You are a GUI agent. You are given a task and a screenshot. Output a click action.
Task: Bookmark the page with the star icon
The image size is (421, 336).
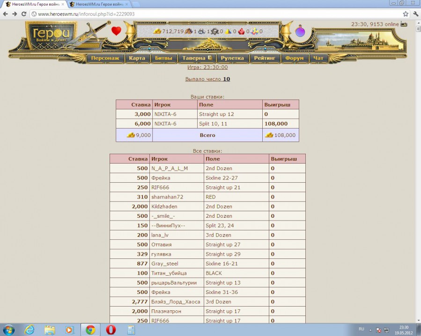(406, 14)
